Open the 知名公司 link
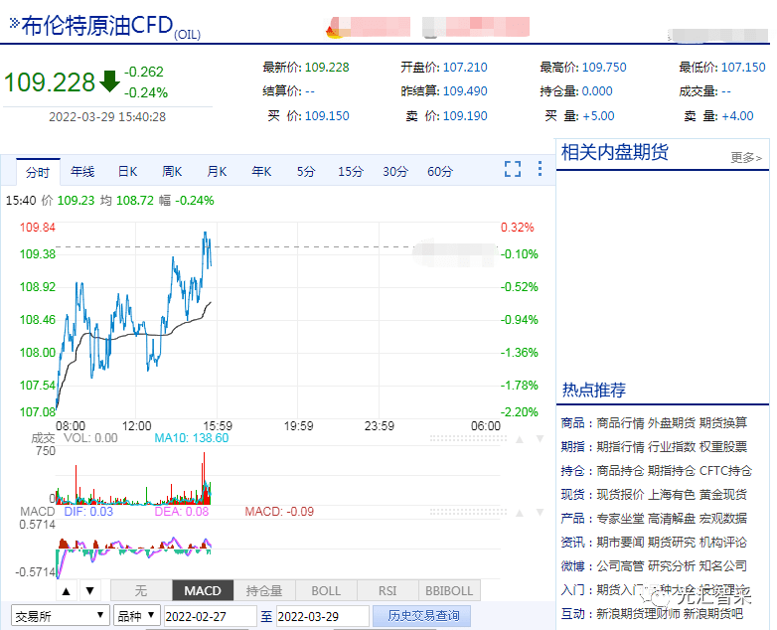This screenshot has height=630, width=777. click(x=723, y=566)
